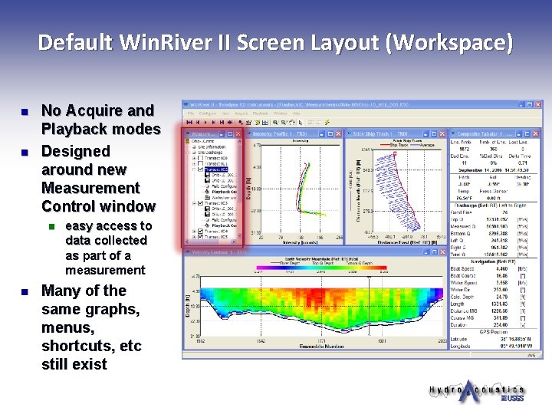Step forward one ensemble in playback toolbar
Image resolution: width=552 pixels, height=414 pixels.
click(222, 122)
